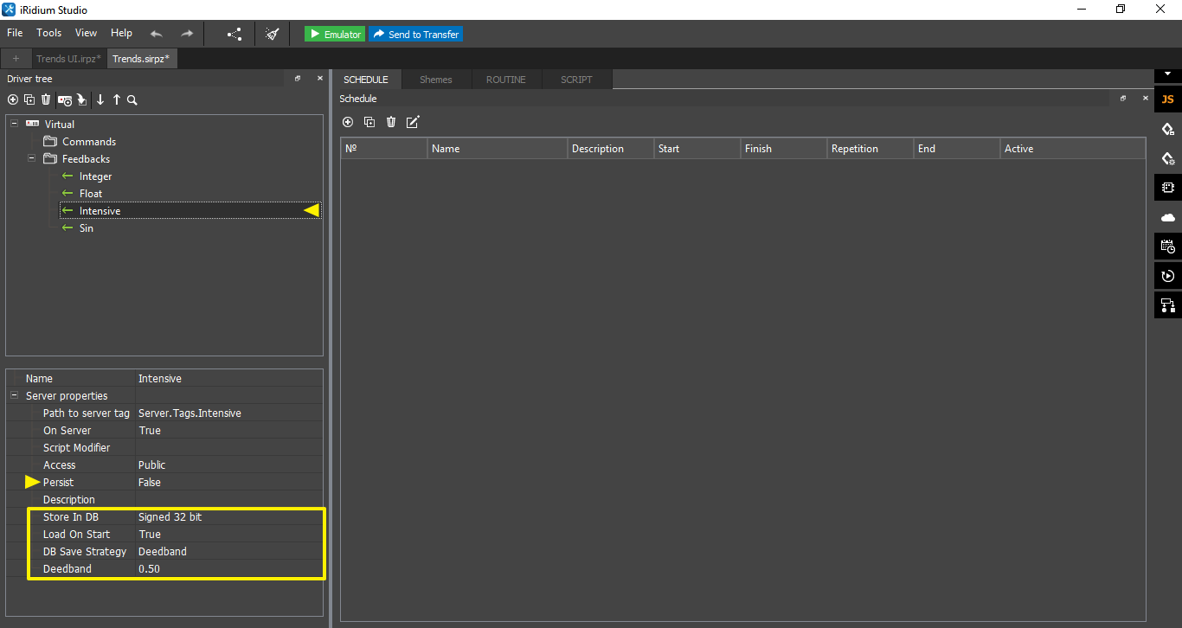Collapse the Feedbacks folder node

[x=32, y=159]
